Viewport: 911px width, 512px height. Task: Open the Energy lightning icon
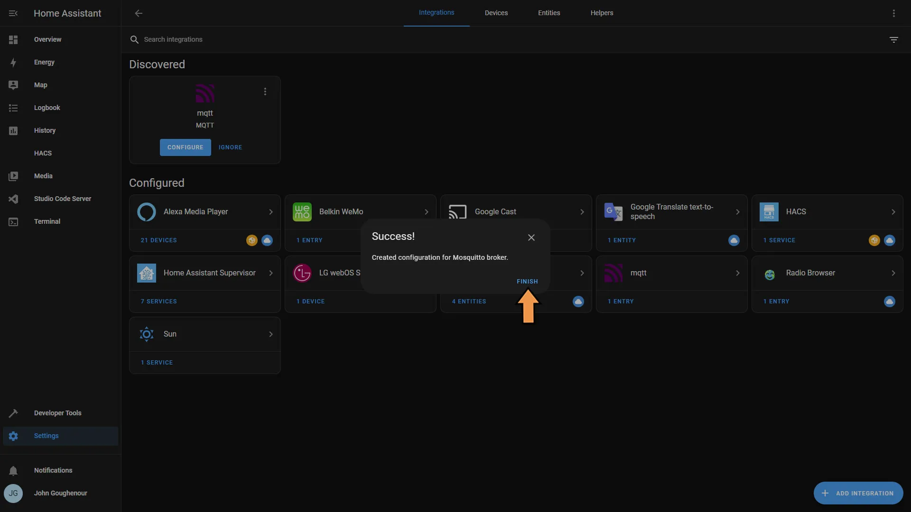point(13,63)
